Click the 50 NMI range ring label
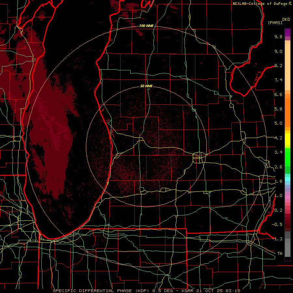293x293 pixels. coord(146,86)
